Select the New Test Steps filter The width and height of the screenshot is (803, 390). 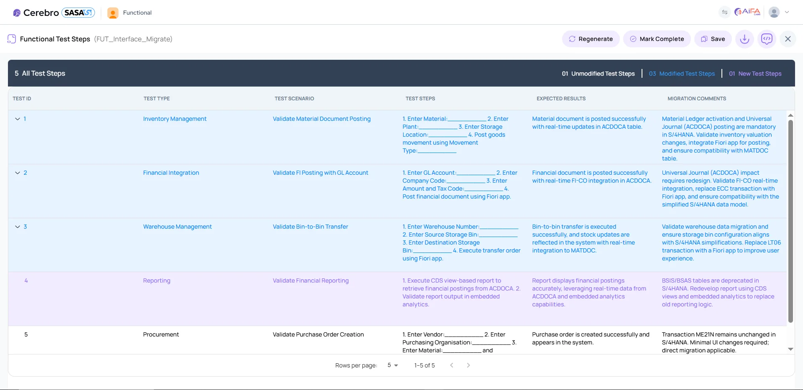755,73
